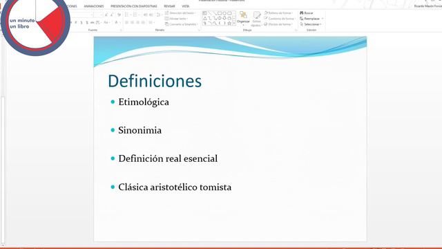This screenshot has width=442, height=249.
Task: Decrease font size with the smaller A button
Action: coord(112,15)
